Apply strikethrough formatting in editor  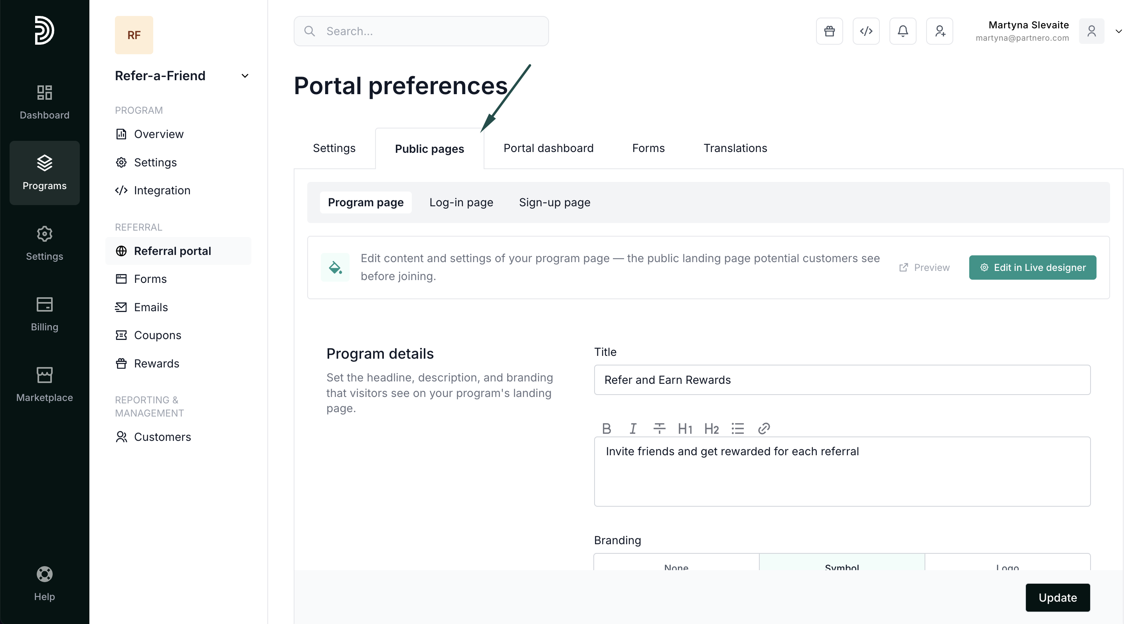(x=659, y=429)
